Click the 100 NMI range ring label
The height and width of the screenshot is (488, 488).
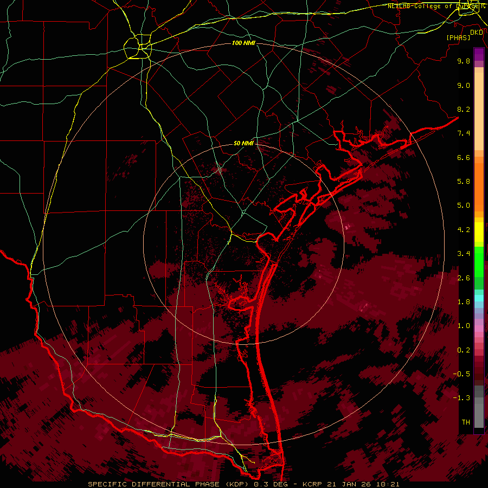(x=243, y=43)
